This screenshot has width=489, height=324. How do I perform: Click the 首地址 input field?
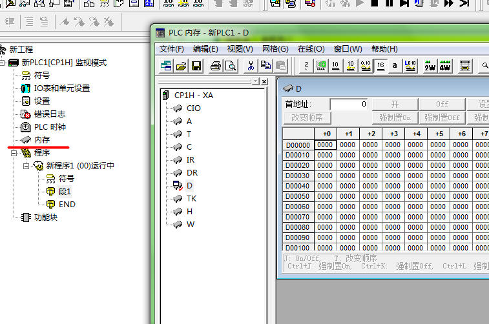(349, 104)
